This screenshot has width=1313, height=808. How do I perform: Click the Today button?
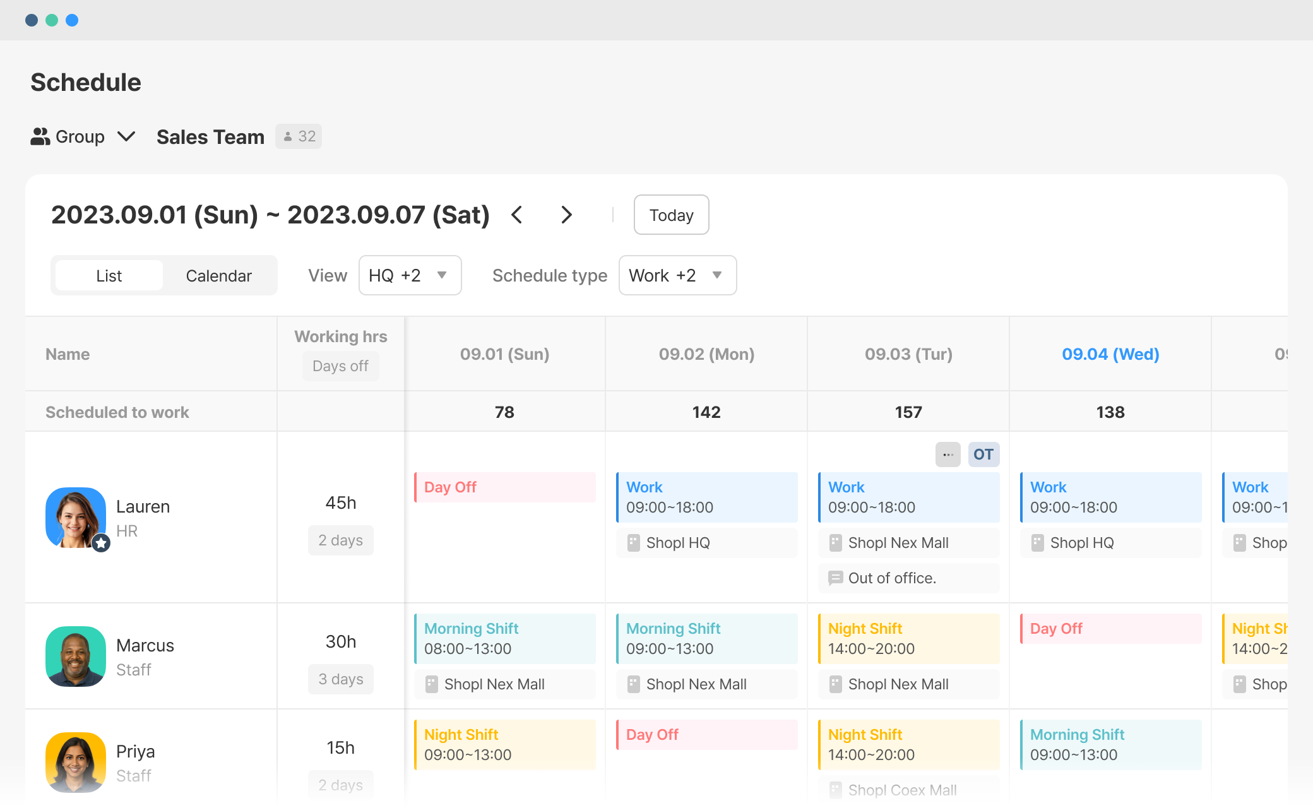pos(671,215)
